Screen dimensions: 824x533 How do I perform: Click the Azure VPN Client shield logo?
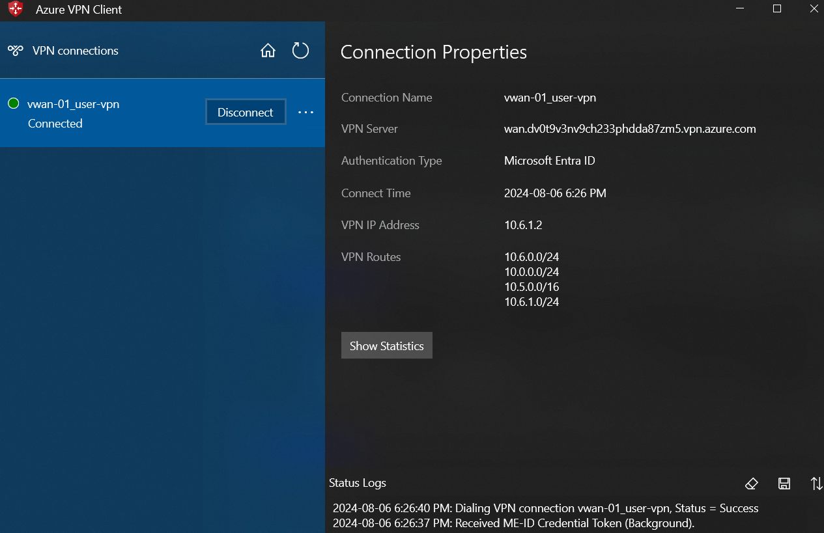[x=16, y=9]
